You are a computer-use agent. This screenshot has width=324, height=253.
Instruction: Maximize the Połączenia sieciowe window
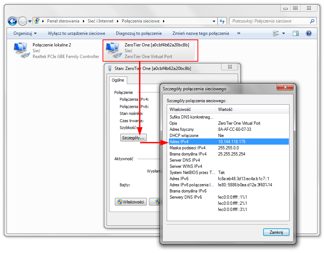[295, 8]
